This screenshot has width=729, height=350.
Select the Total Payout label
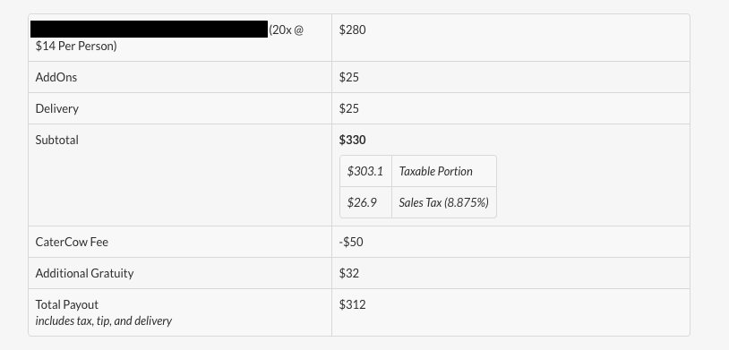(67, 304)
